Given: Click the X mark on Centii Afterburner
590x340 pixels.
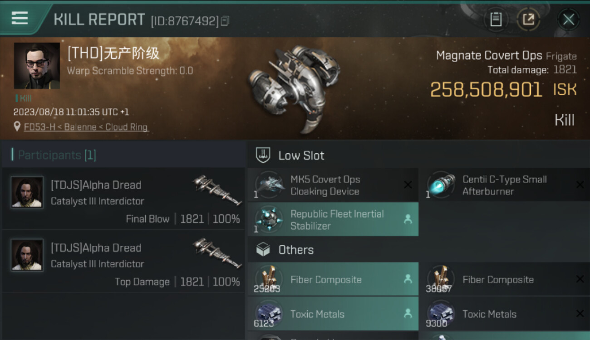Looking at the screenshot, I should point(580,185).
